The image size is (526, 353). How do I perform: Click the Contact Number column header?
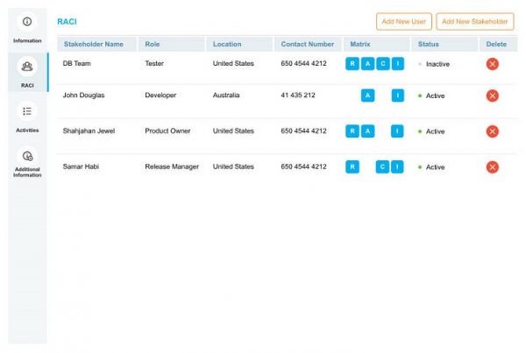tap(307, 44)
